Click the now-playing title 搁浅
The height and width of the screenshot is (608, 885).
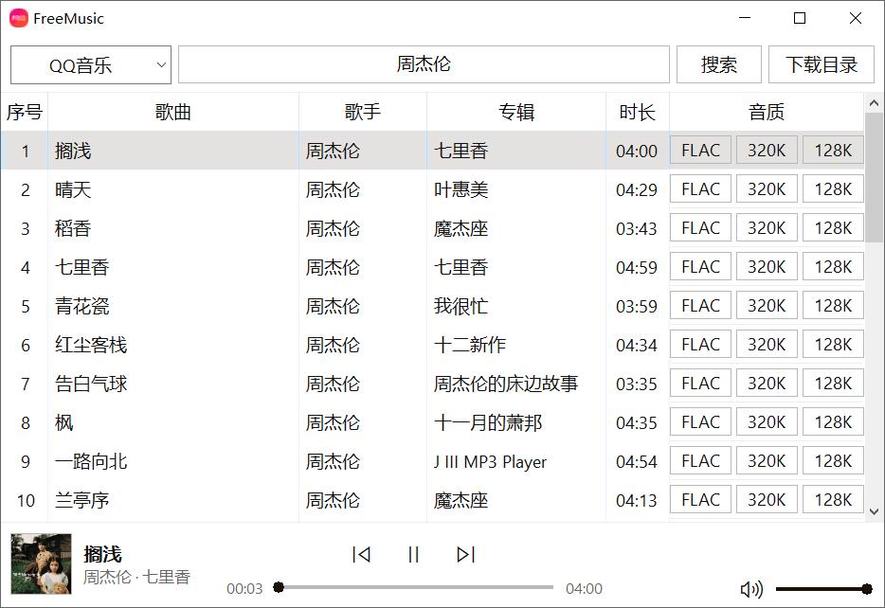click(x=102, y=554)
